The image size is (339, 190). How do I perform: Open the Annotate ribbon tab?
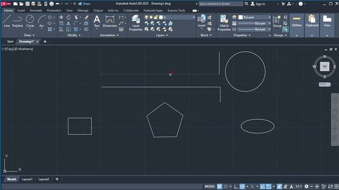tap(36, 11)
